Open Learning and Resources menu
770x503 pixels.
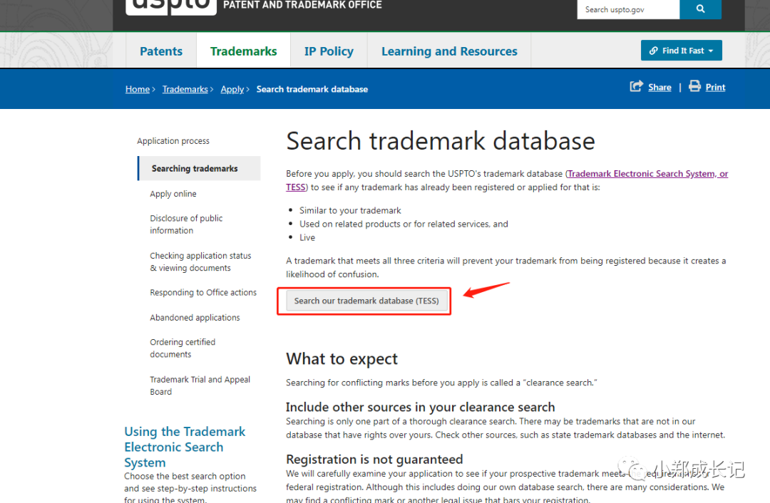click(x=449, y=51)
